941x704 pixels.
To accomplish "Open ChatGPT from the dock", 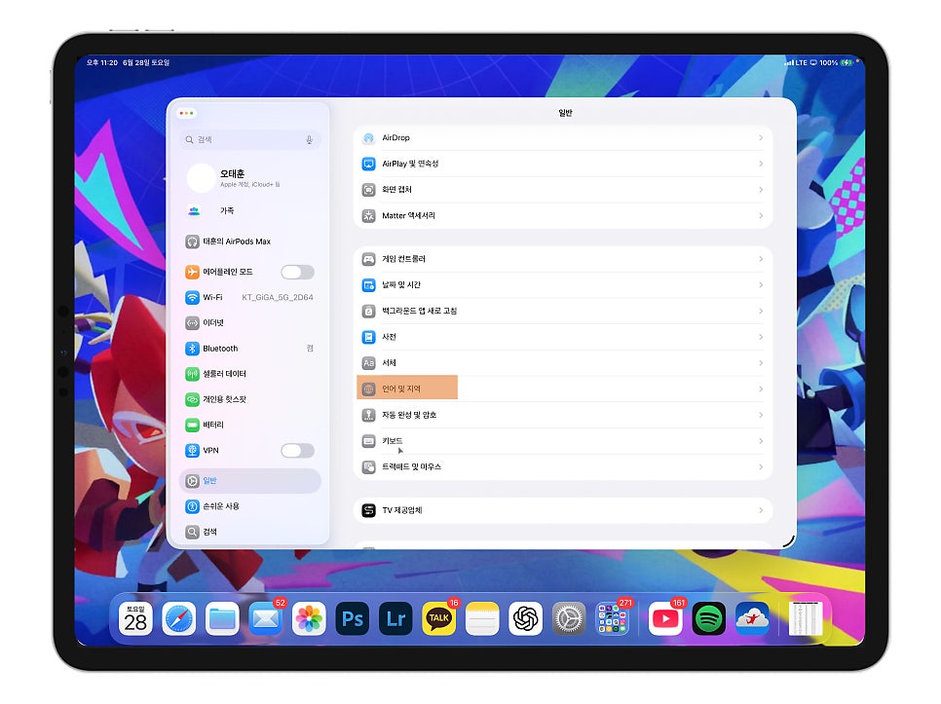I will (526, 619).
